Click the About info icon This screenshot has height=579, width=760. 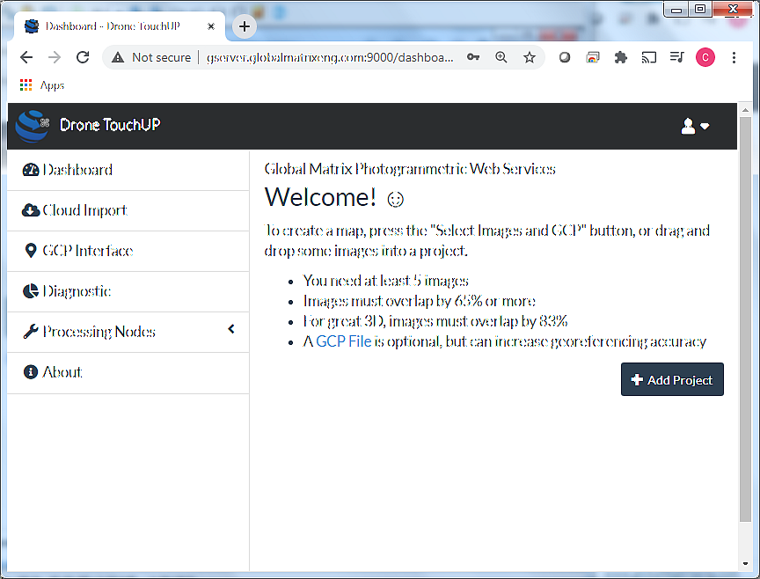(x=31, y=373)
